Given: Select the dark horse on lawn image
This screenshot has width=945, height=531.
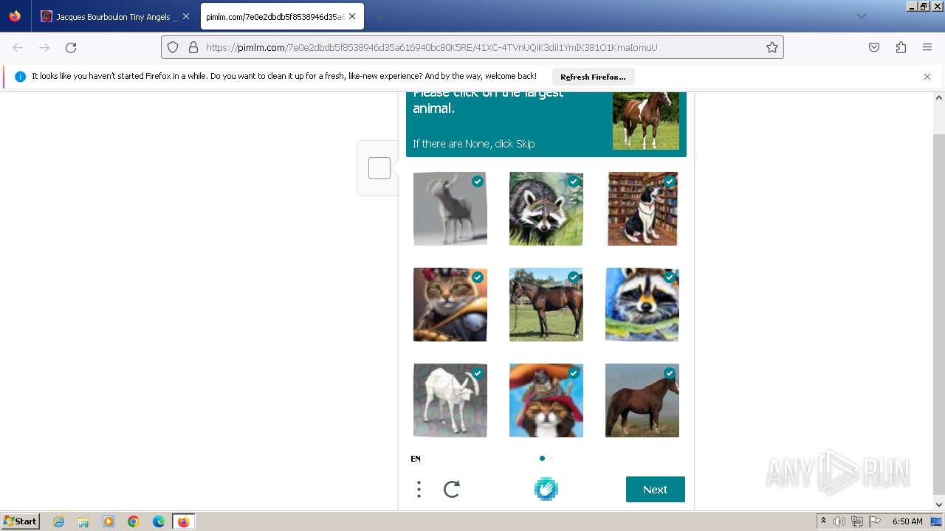Looking at the screenshot, I should pyautogui.click(x=546, y=305).
